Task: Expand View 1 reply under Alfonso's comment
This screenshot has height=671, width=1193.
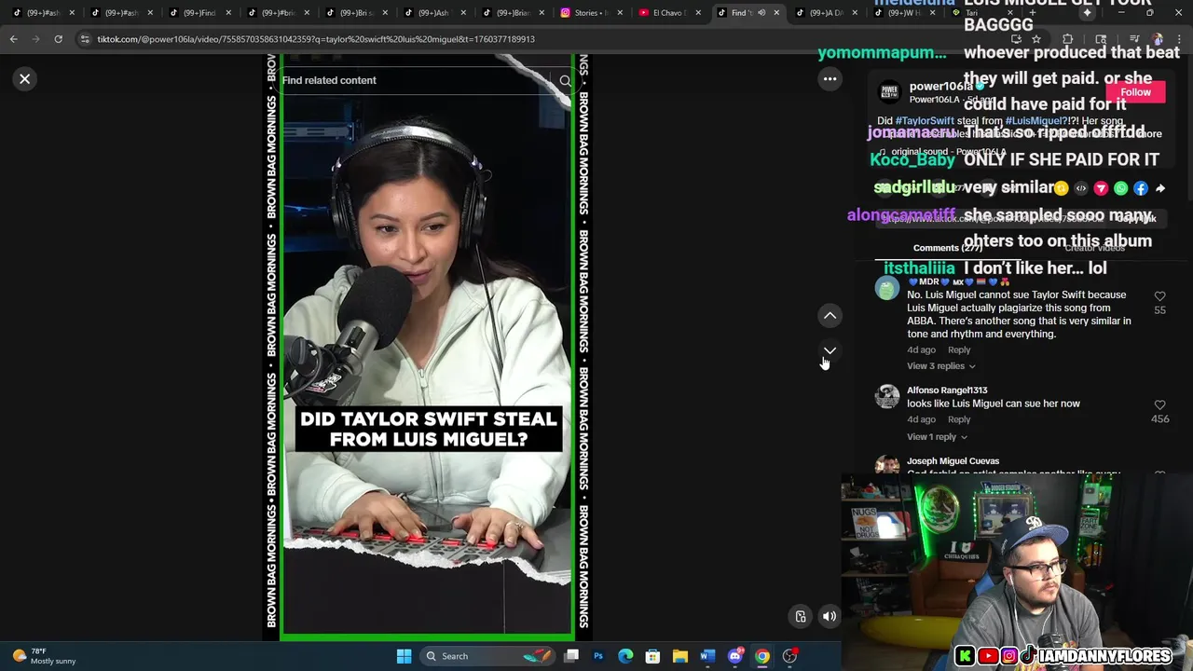Action: click(x=937, y=437)
